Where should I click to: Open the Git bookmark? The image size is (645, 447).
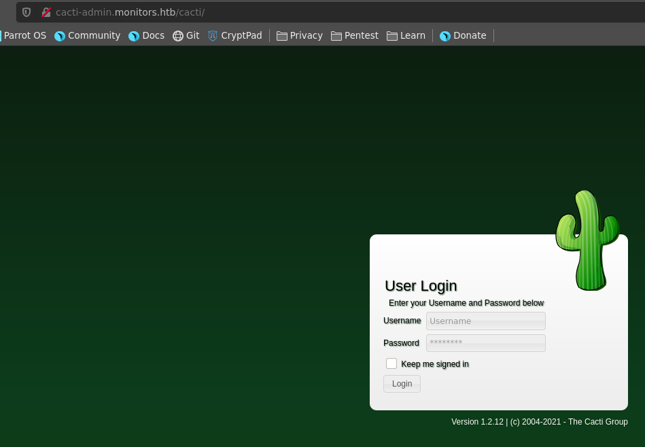coord(186,35)
